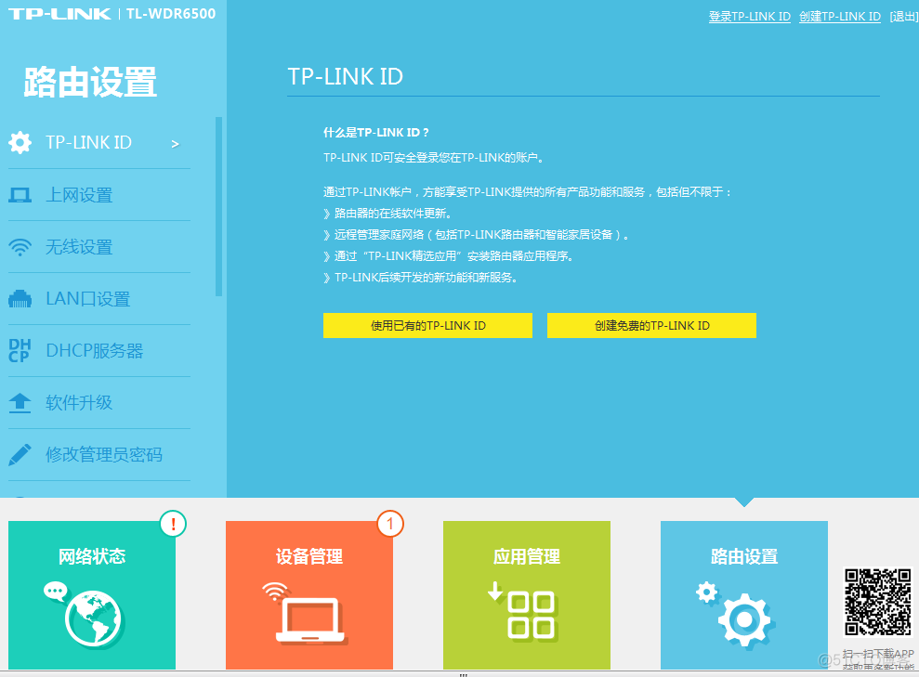The width and height of the screenshot is (919, 677).
Task: Click the TP-LINK ID page title
Action: pyautogui.click(x=346, y=77)
